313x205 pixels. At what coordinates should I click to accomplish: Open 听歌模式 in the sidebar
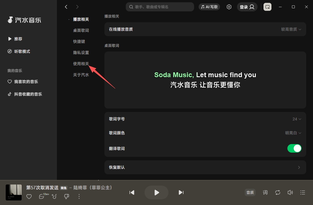click(x=19, y=52)
